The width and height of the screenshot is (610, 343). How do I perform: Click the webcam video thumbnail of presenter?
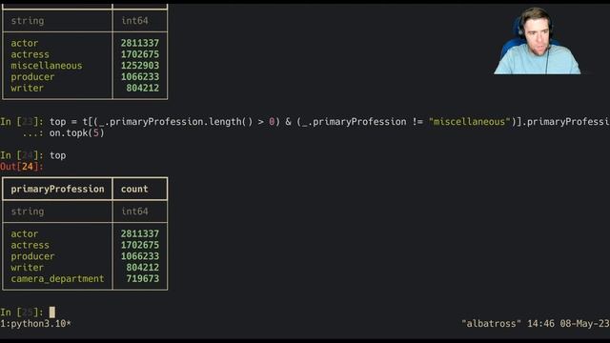(x=538, y=40)
